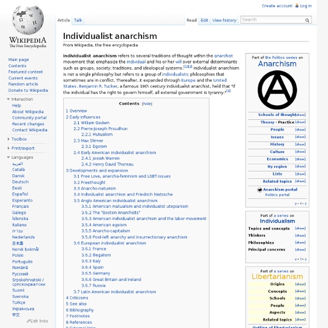Screen dimensions: 328x328
Task: Show Principal concerns in Individualism box
Action: click(300, 250)
